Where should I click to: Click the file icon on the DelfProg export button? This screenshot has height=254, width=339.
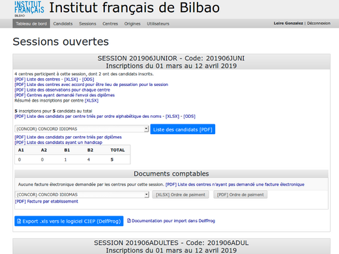tap(19, 221)
